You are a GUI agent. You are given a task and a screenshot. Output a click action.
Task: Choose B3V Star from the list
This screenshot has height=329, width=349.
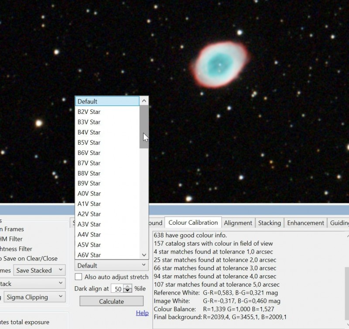(107, 122)
